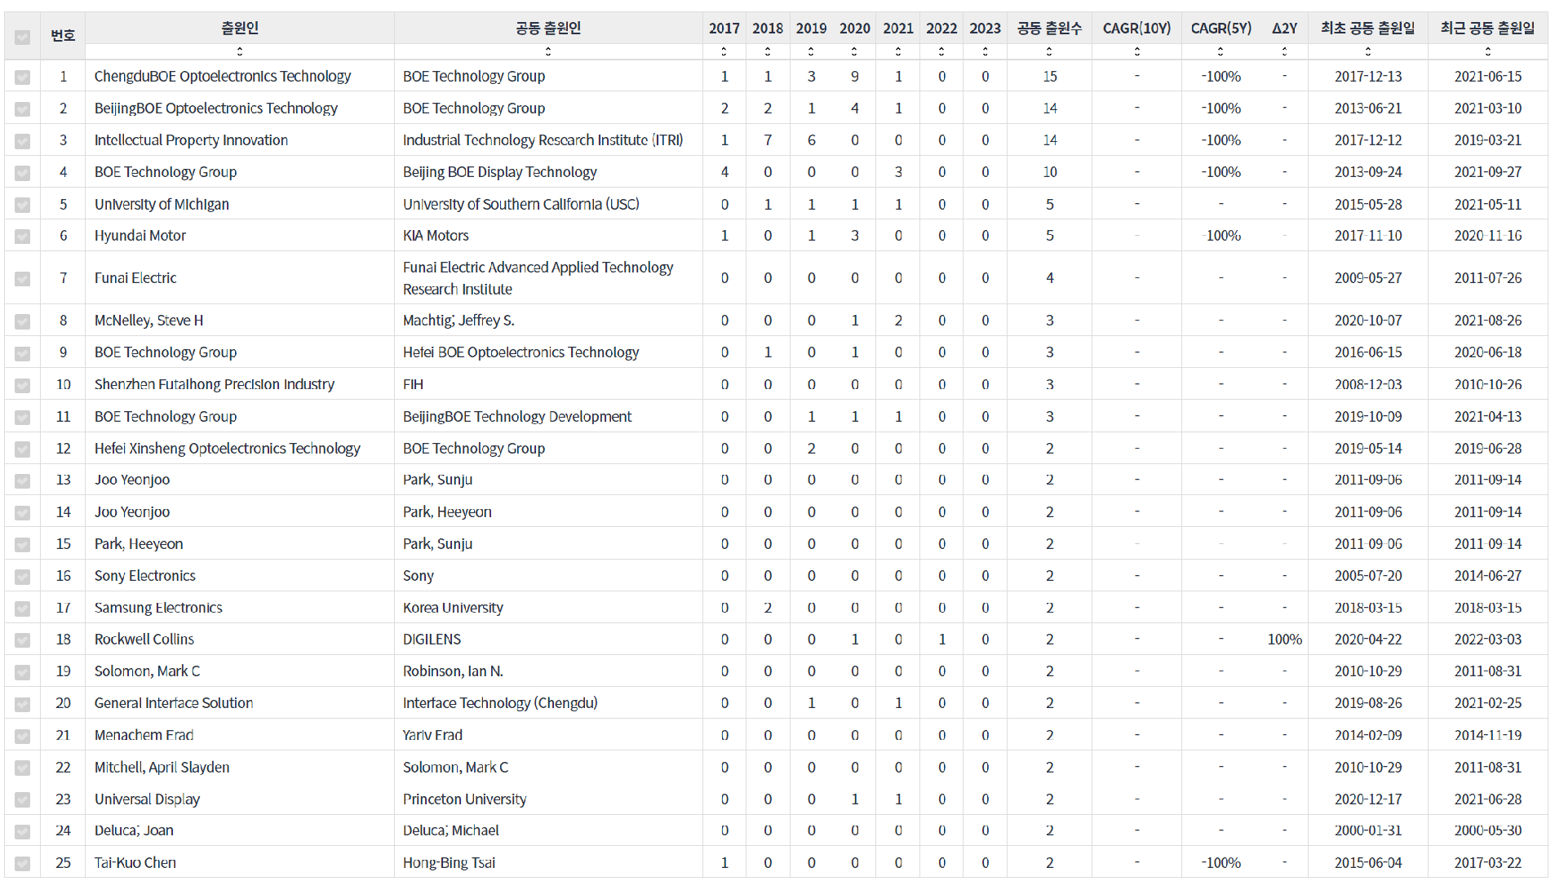1555x881 pixels.
Task: Select co-applicant Robinson, Ian N.
Action: (453, 671)
